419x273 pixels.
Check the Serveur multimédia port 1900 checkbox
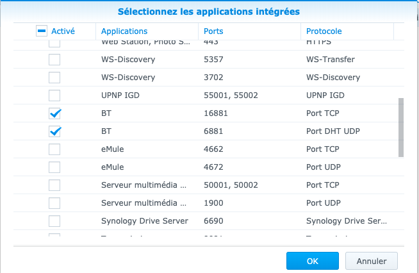tap(55, 203)
